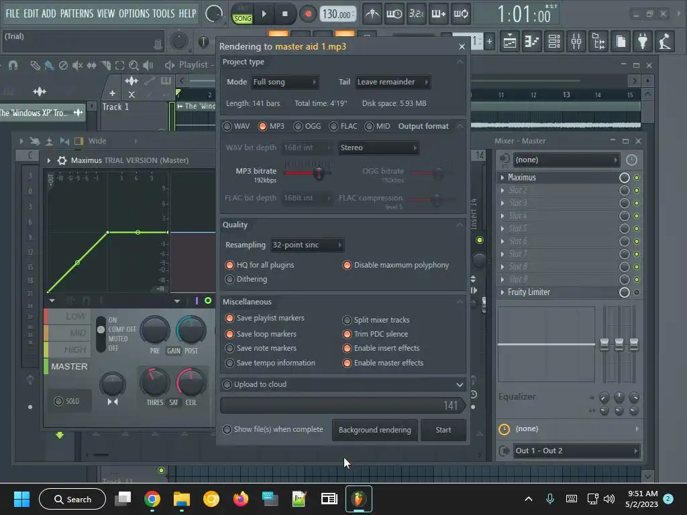This screenshot has height=515, width=687.
Task: Click the Windows taskbar Search box
Action: pos(72,499)
